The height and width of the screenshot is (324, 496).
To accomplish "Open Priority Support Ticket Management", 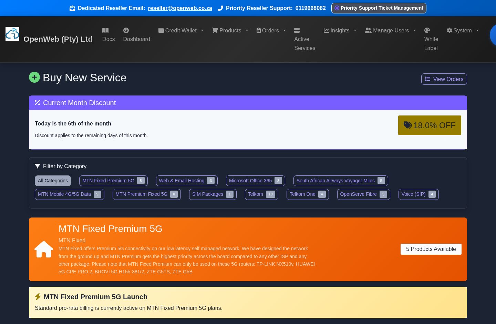I will click(x=379, y=8).
